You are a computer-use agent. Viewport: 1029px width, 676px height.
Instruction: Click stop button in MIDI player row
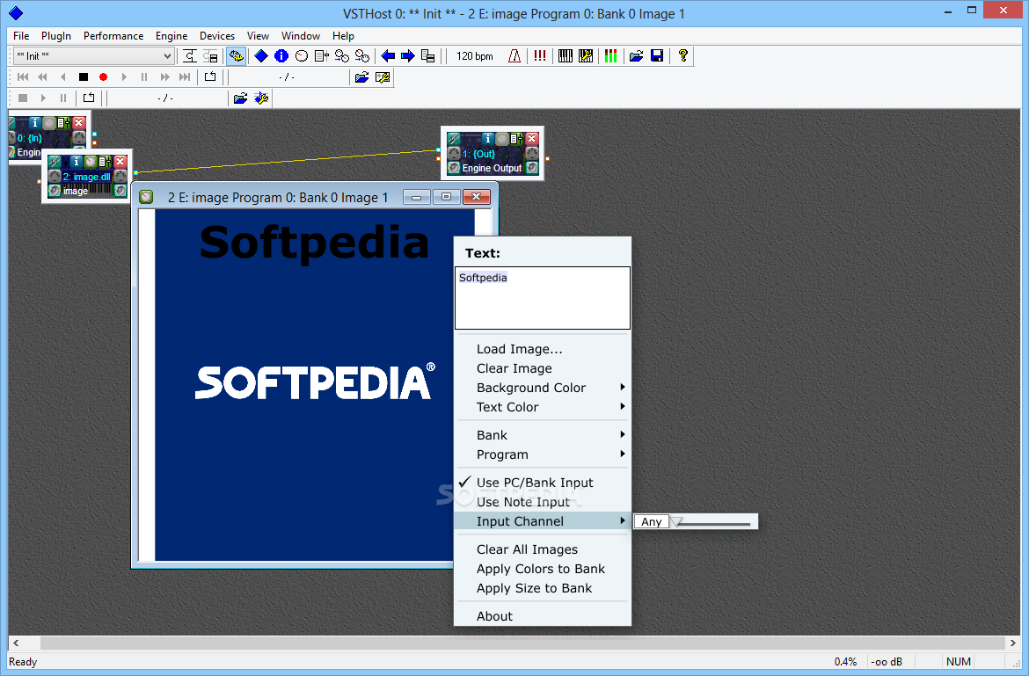(x=84, y=77)
